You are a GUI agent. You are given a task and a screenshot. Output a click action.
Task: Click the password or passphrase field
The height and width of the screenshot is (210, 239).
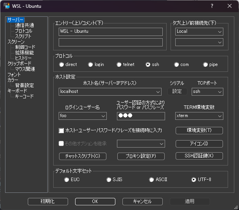coord(141,116)
